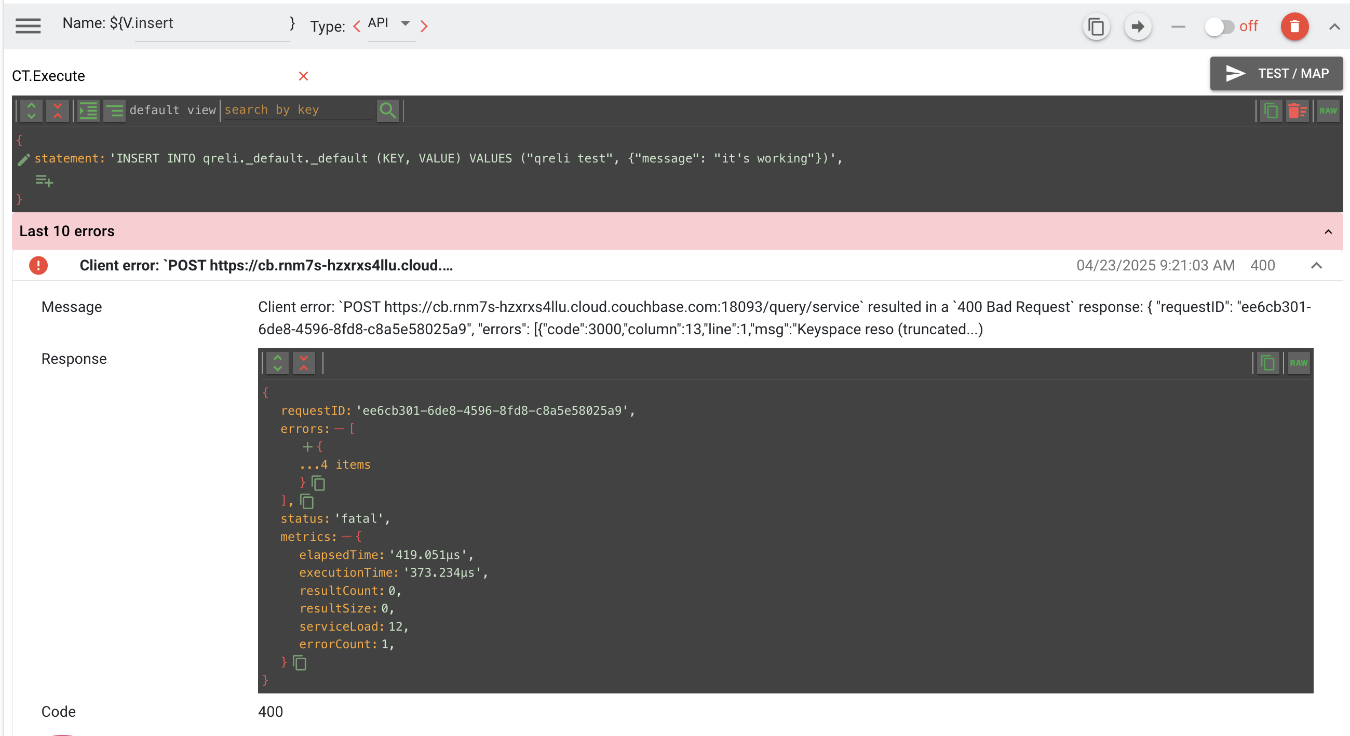Click the copy action icon in header
Image resolution: width=1350 pixels, height=736 pixels.
[x=1096, y=26]
